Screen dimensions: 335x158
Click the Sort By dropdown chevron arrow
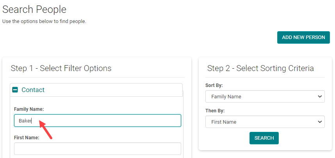point(320,96)
